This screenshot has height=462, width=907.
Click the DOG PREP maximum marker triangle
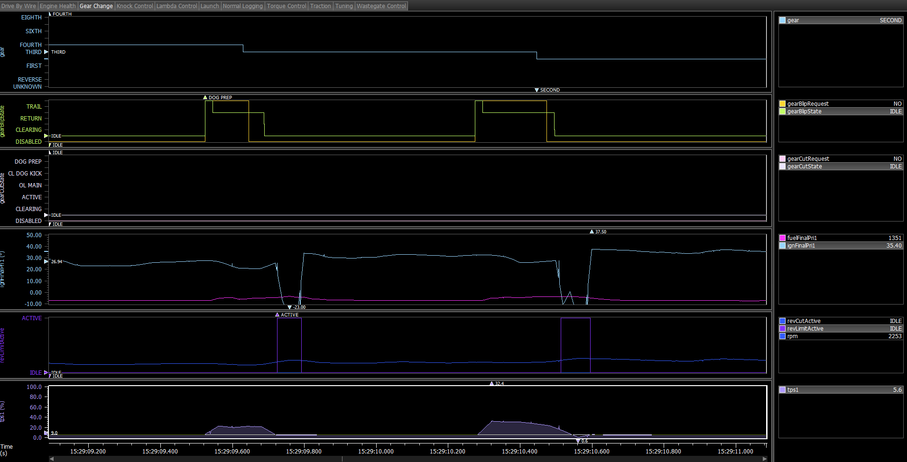(205, 97)
